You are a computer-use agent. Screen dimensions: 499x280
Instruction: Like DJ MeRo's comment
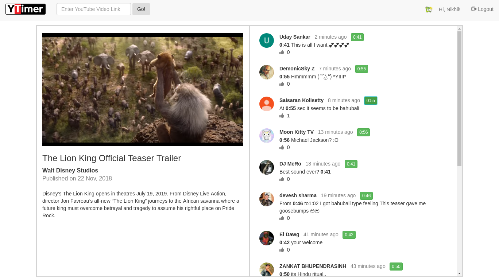coord(282,179)
